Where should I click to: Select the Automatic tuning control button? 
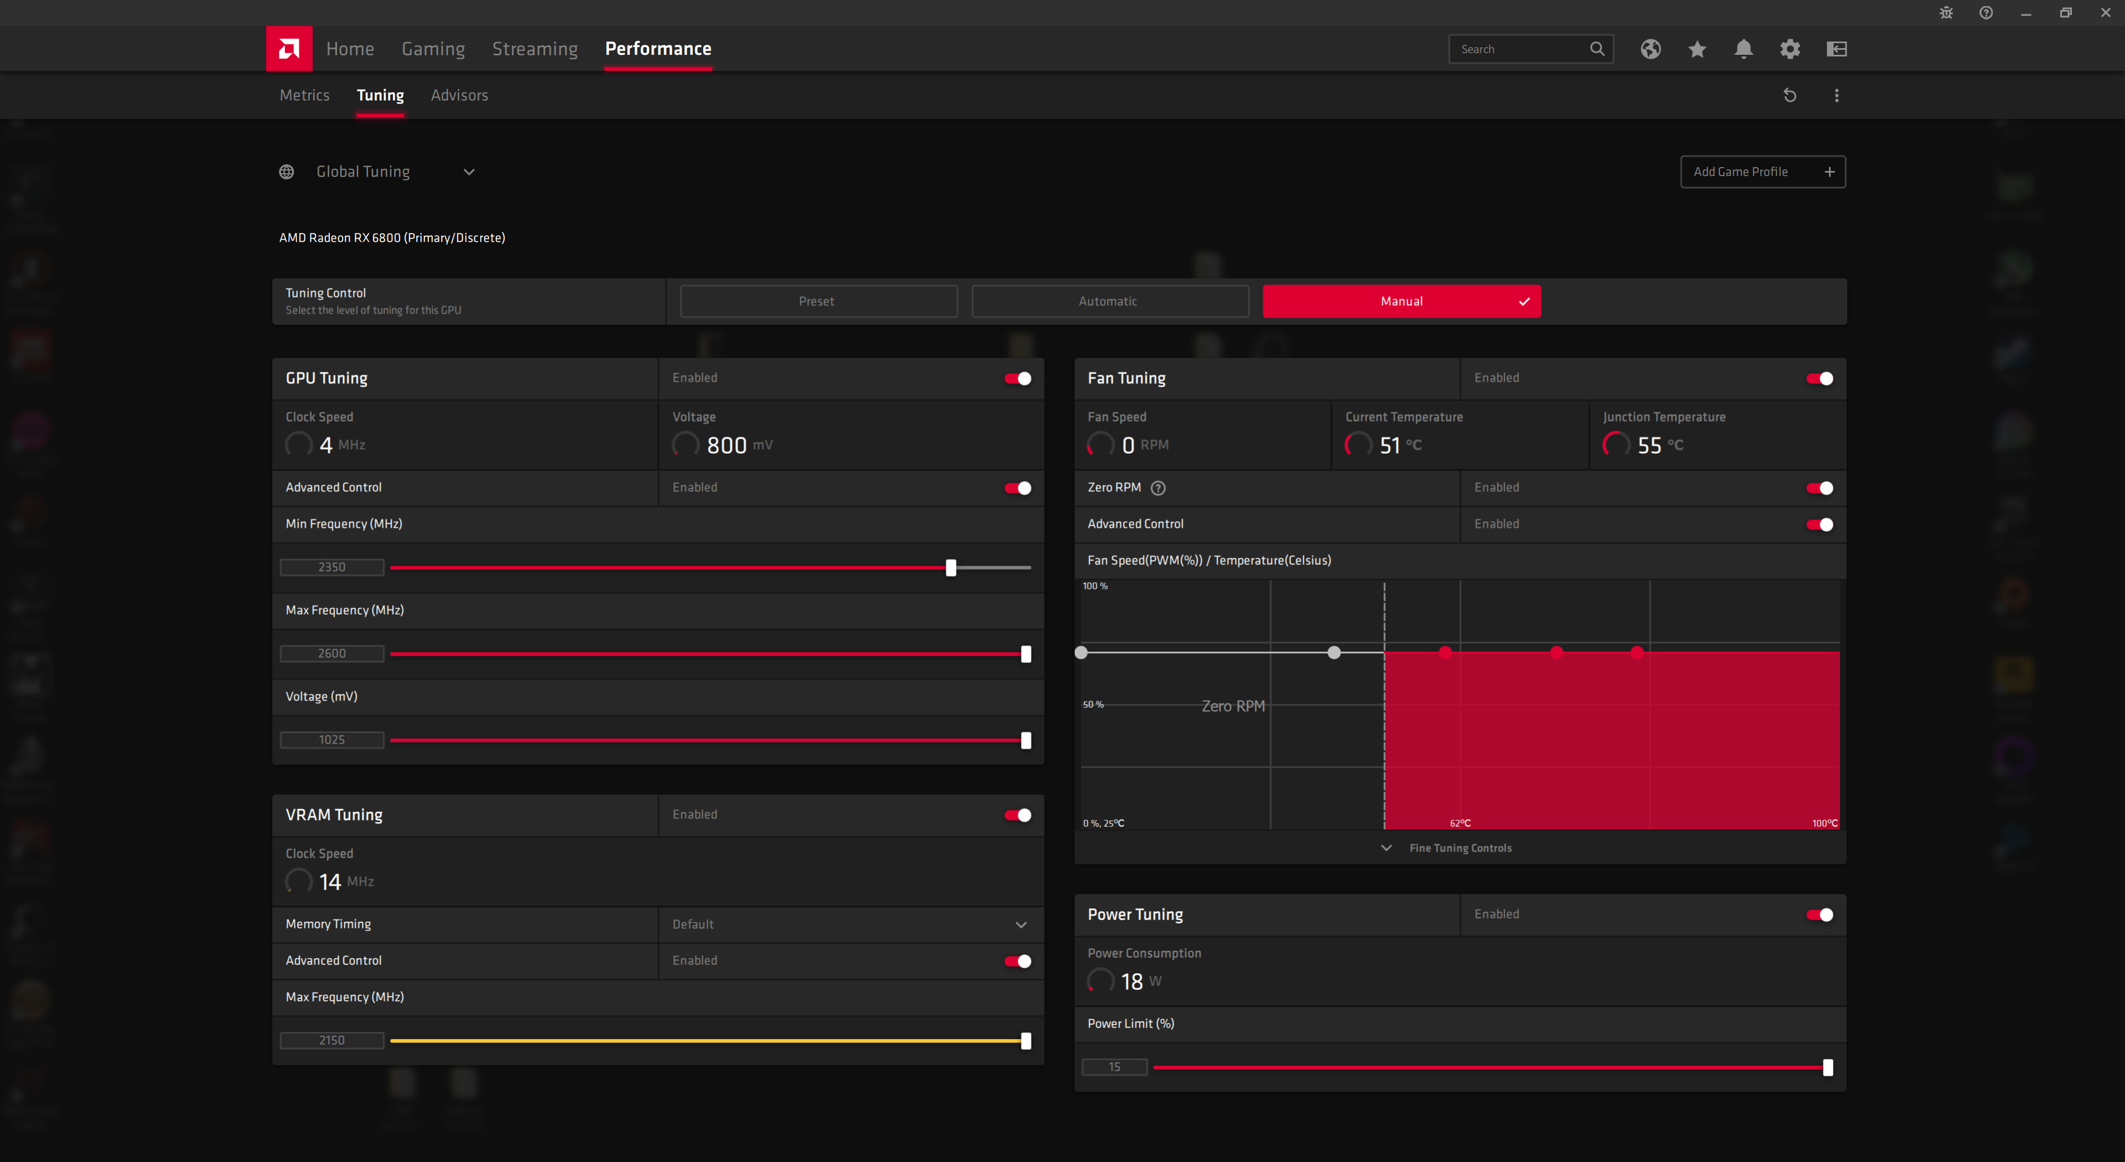[1108, 301]
